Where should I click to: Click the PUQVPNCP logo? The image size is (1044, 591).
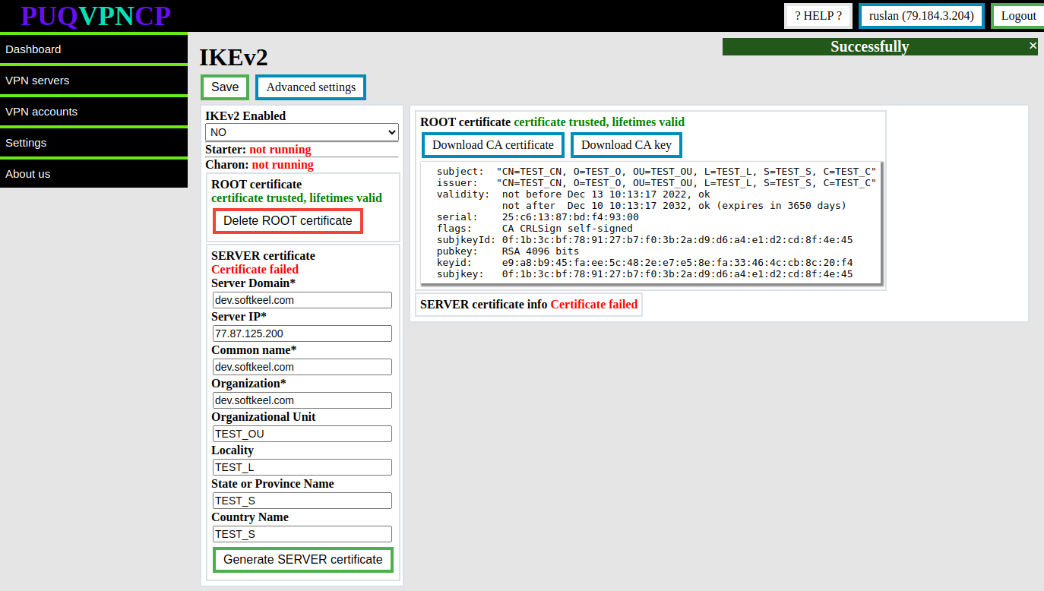pyautogui.click(x=96, y=16)
